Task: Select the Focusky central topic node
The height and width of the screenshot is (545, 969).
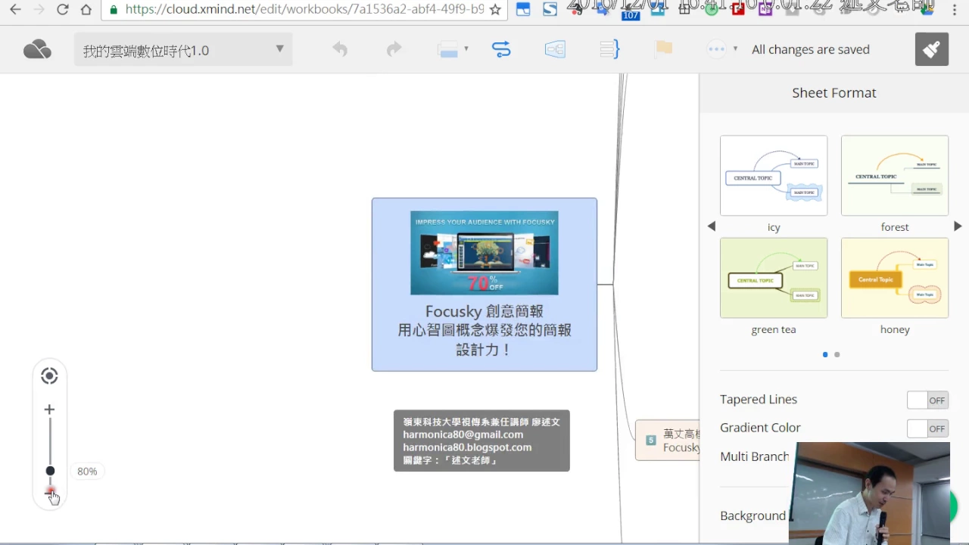Action: tap(484, 285)
